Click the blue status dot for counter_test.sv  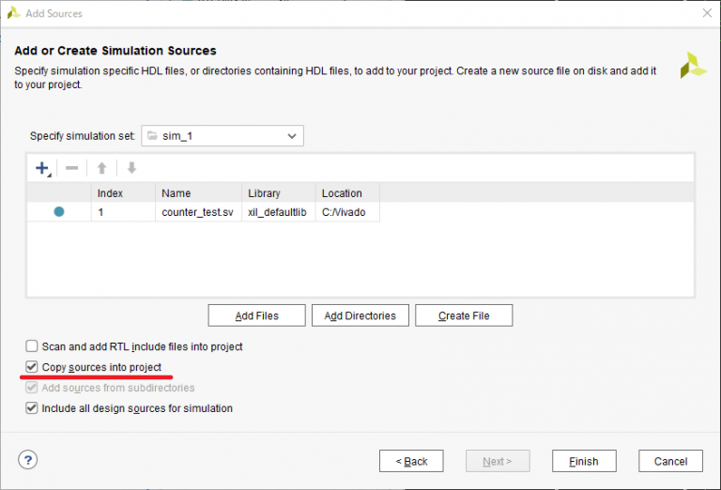click(59, 212)
